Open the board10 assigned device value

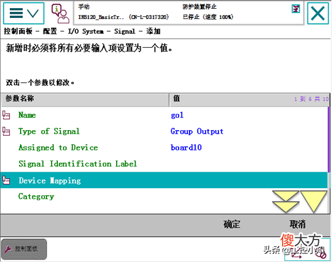coord(186,147)
